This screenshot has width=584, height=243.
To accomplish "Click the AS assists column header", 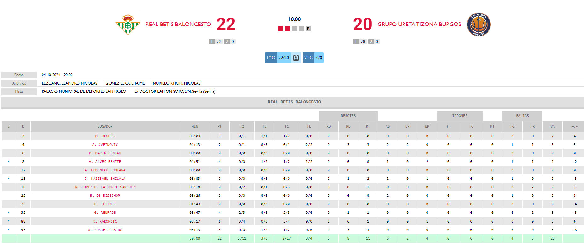I will [x=388, y=126].
